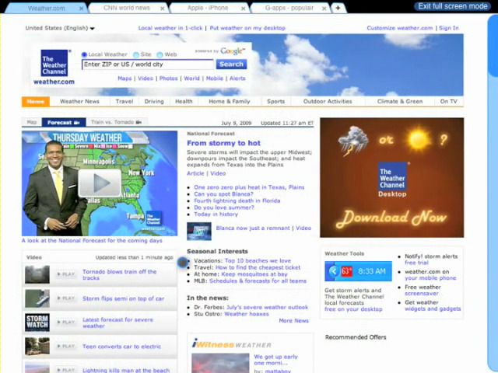Screen dimensions: 498x373
Task: Select the Local Weather radio button
Action: pos(84,54)
